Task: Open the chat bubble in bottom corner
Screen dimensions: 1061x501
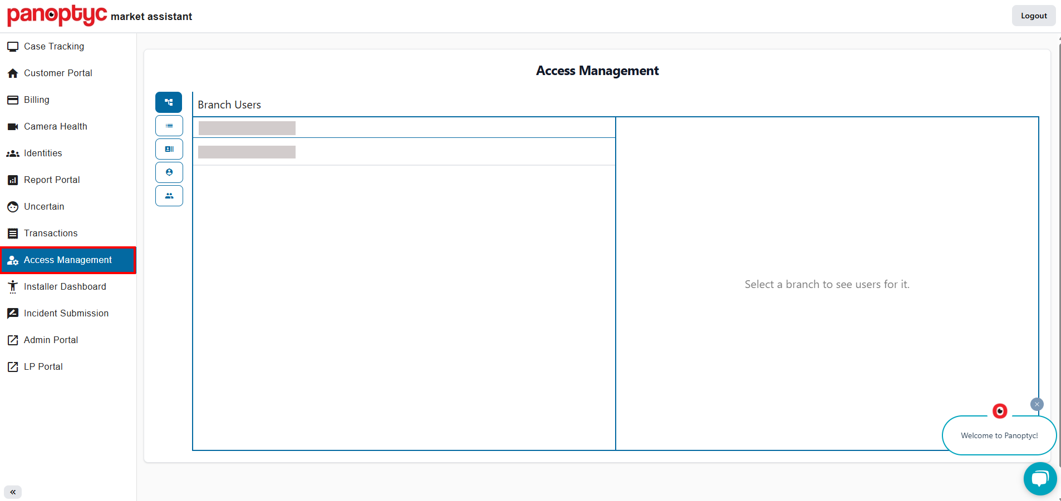Action: 1039,478
